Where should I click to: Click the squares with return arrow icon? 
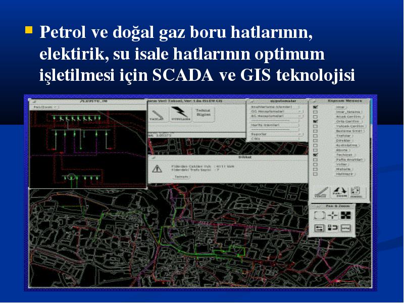(x=333, y=228)
